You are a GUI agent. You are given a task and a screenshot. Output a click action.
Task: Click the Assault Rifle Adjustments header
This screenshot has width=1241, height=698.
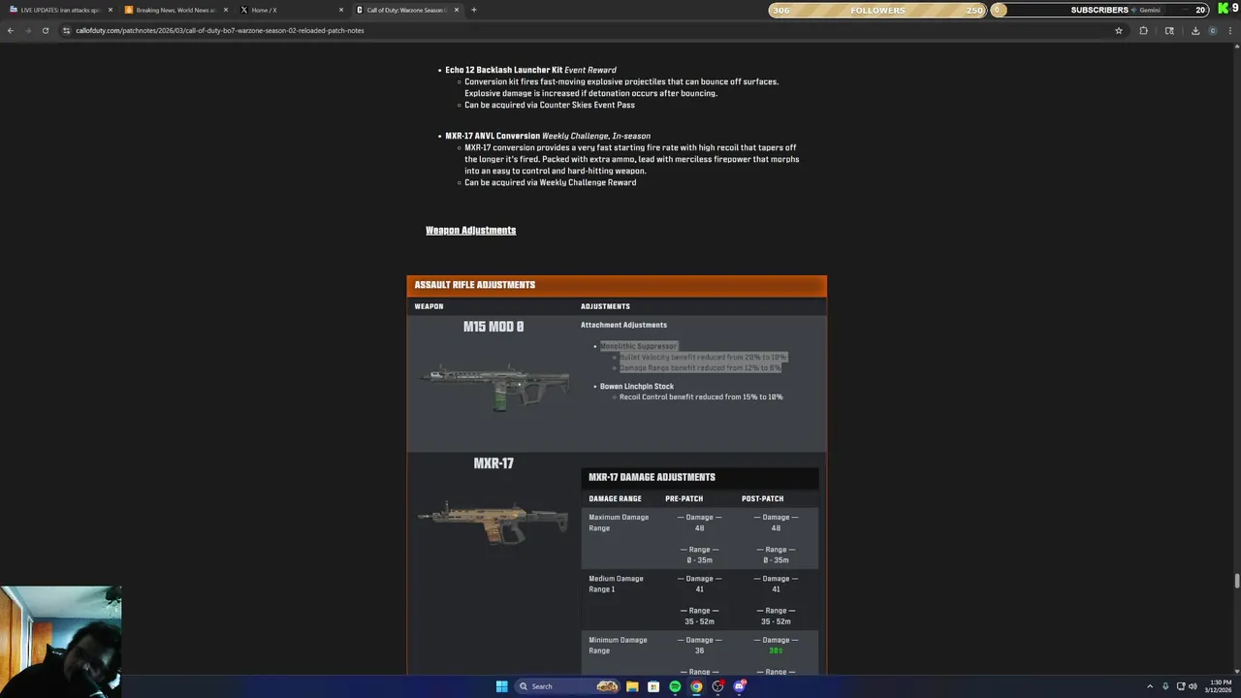click(x=617, y=285)
